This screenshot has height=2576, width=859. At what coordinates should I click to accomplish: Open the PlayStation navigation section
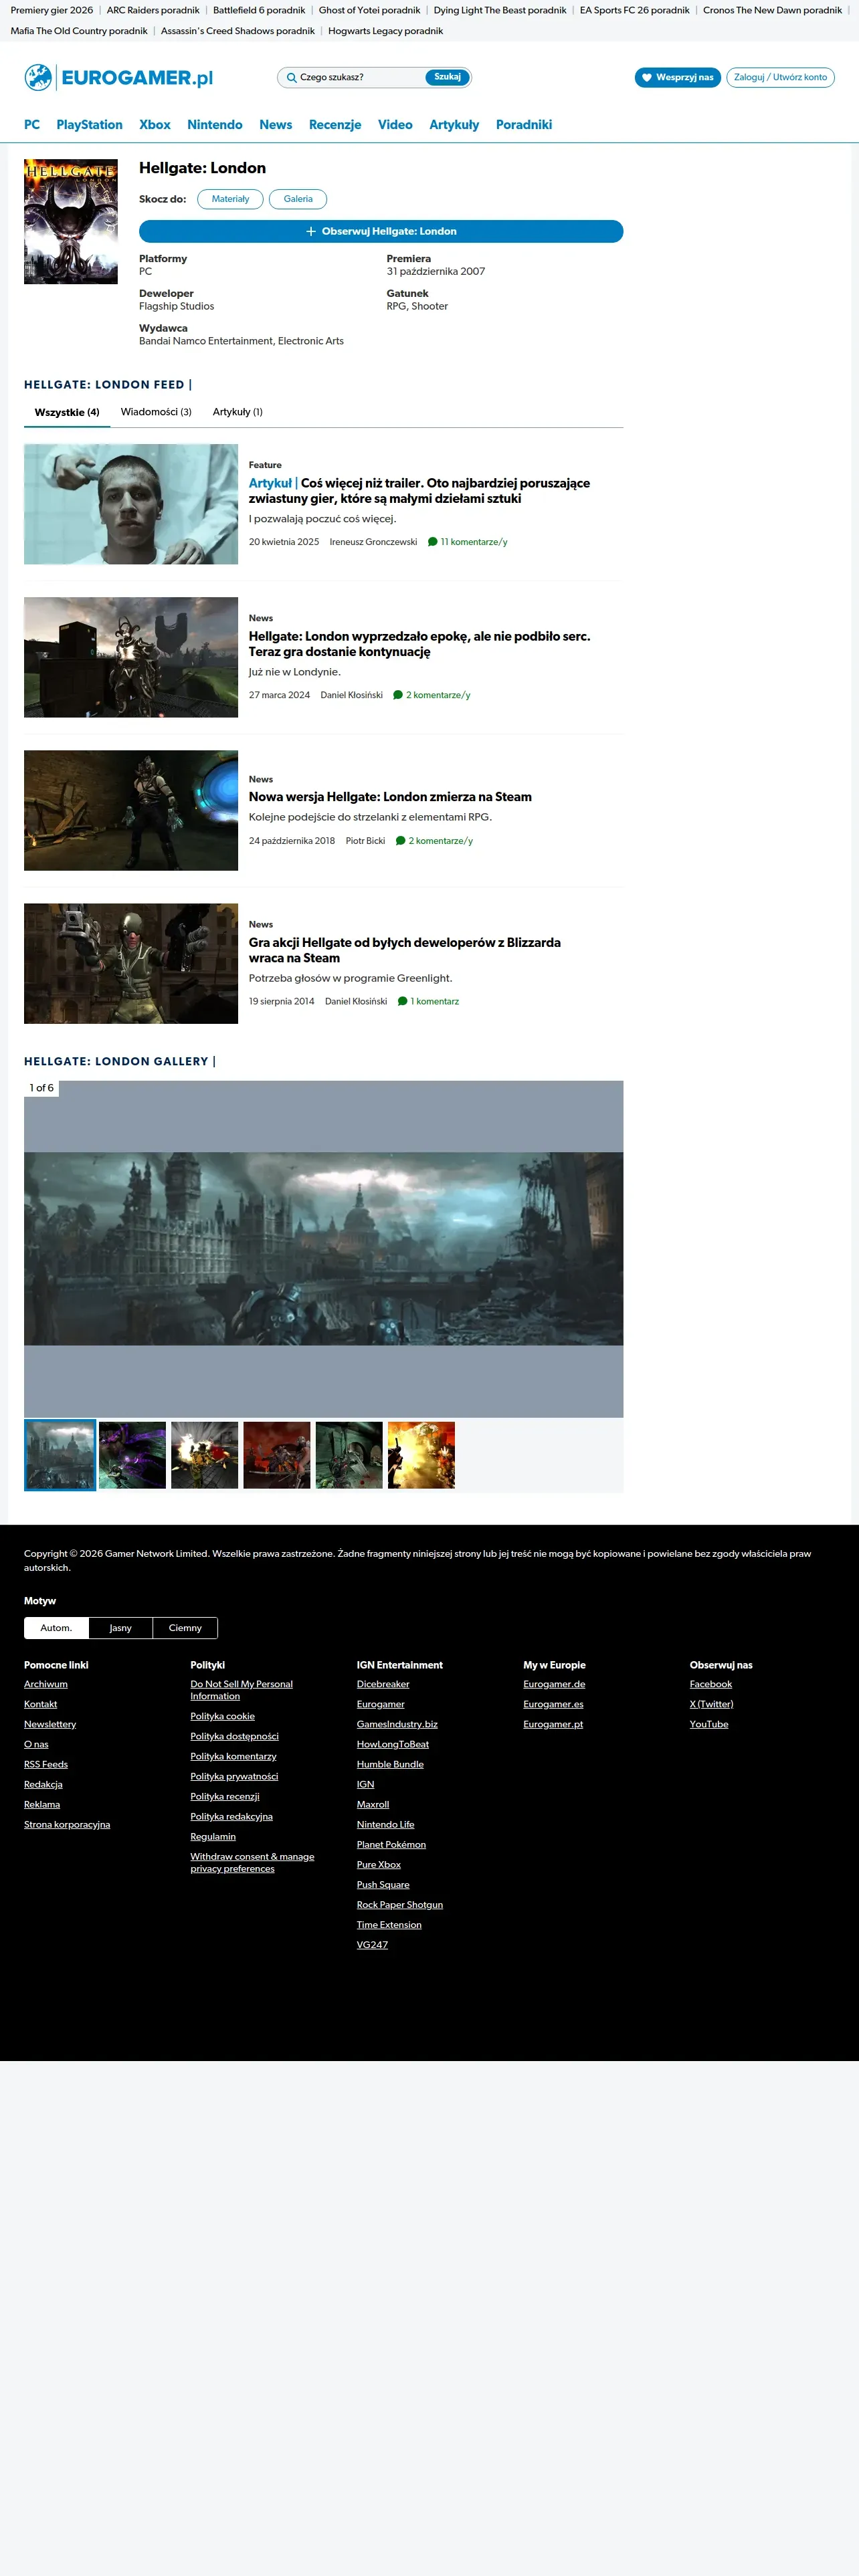(x=89, y=125)
